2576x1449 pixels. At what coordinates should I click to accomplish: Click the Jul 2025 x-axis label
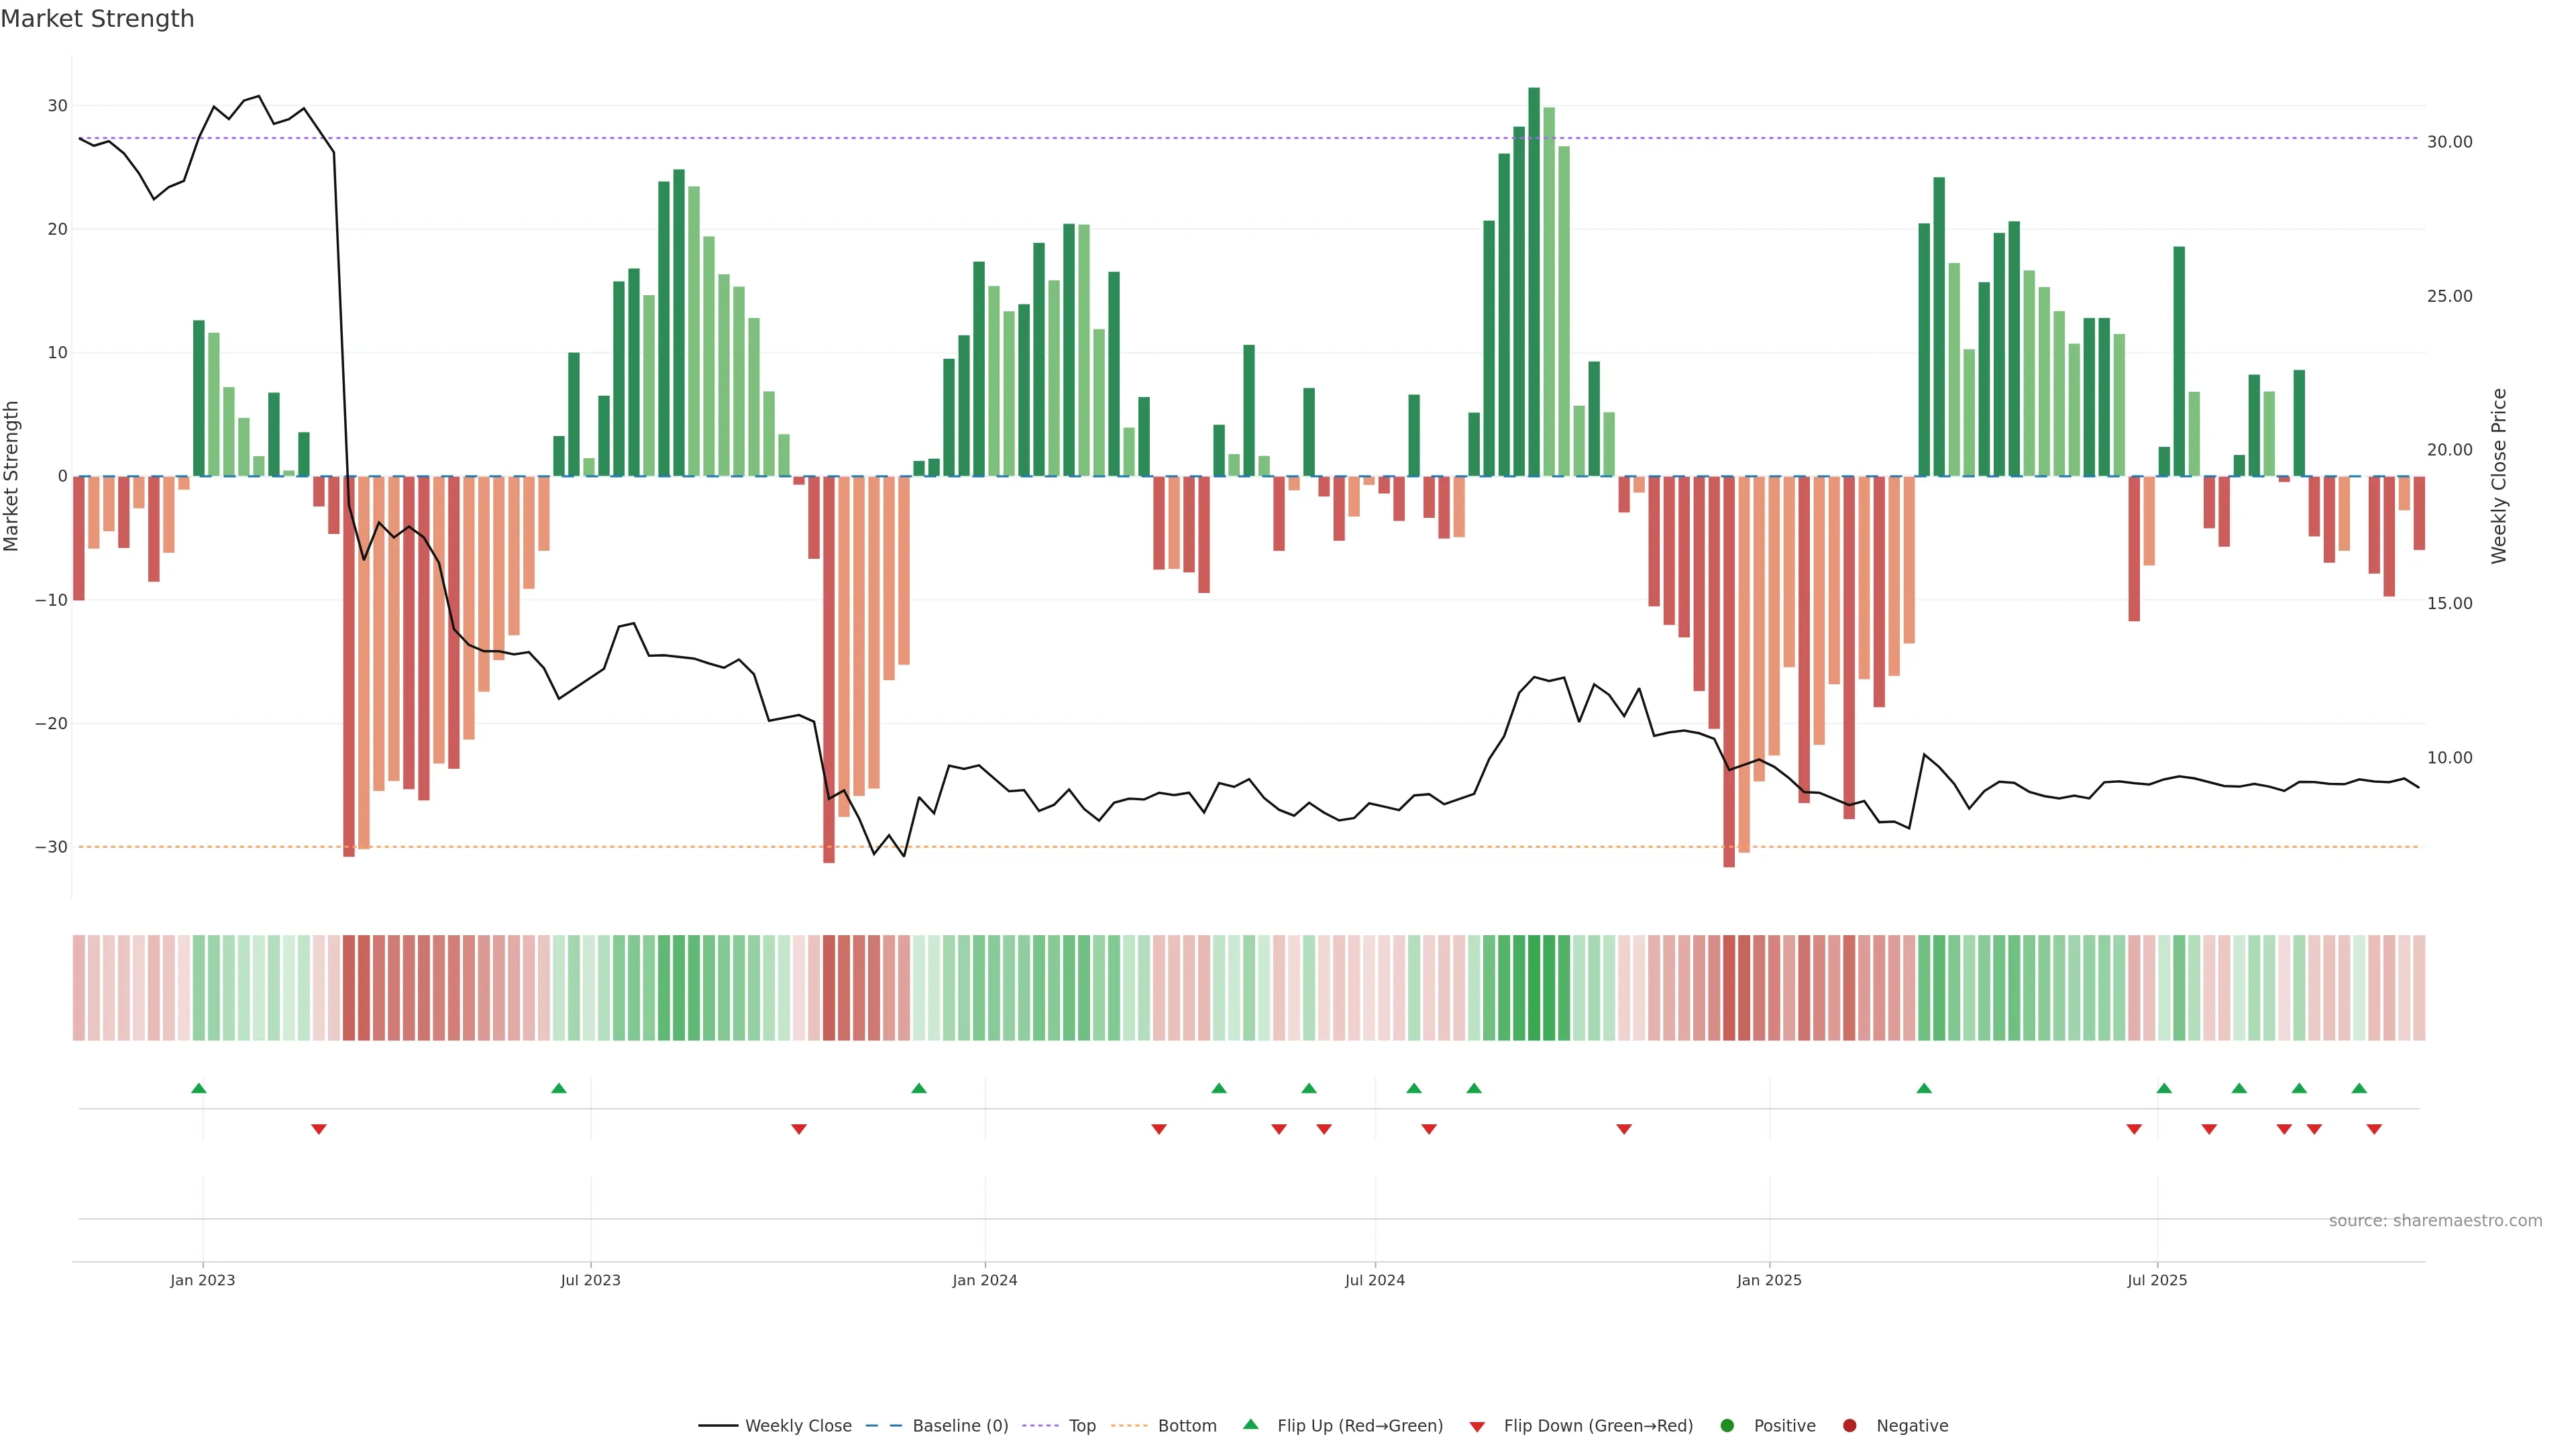tap(2157, 1280)
